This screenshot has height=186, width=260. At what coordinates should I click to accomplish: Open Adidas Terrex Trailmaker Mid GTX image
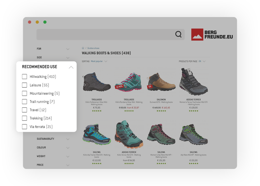(194, 81)
